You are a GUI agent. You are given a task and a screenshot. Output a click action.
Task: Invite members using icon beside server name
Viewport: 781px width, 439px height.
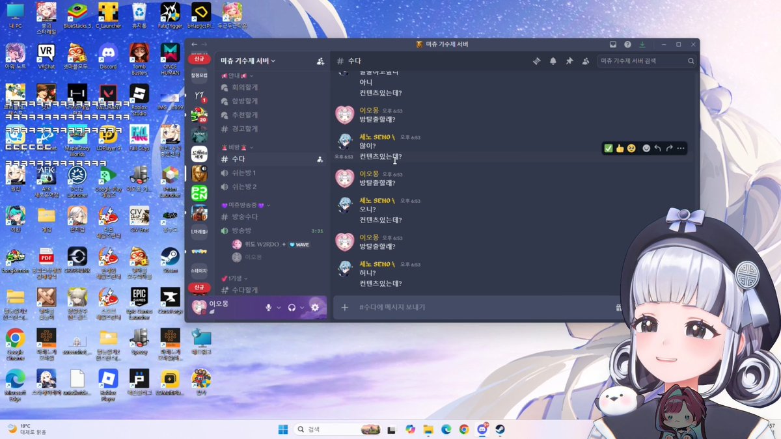(320, 61)
